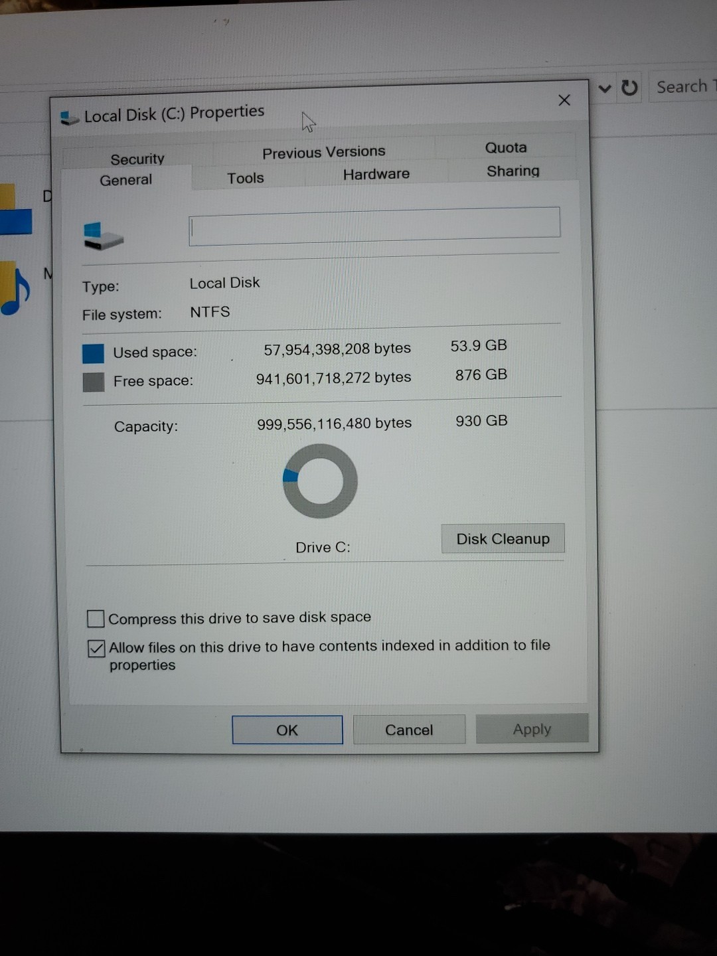Click the blue Used space color square
717x956 pixels.
[x=93, y=353]
